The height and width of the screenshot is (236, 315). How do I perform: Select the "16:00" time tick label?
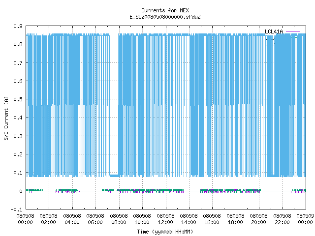(x=212, y=222)
